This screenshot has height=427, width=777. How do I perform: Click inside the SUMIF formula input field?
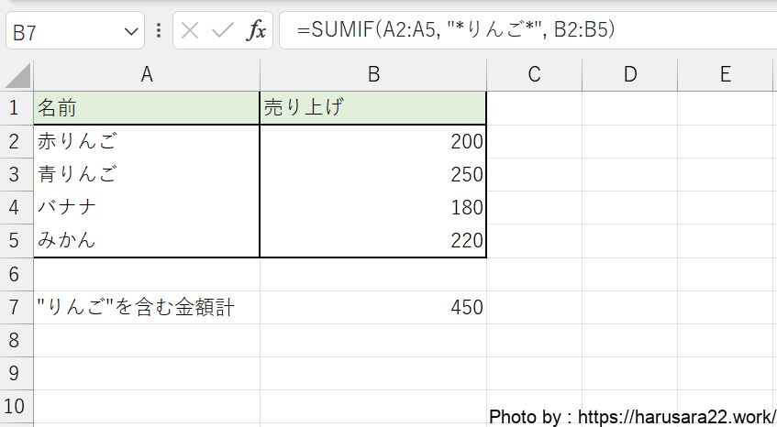pyautogui.click(x=532, y=30)
